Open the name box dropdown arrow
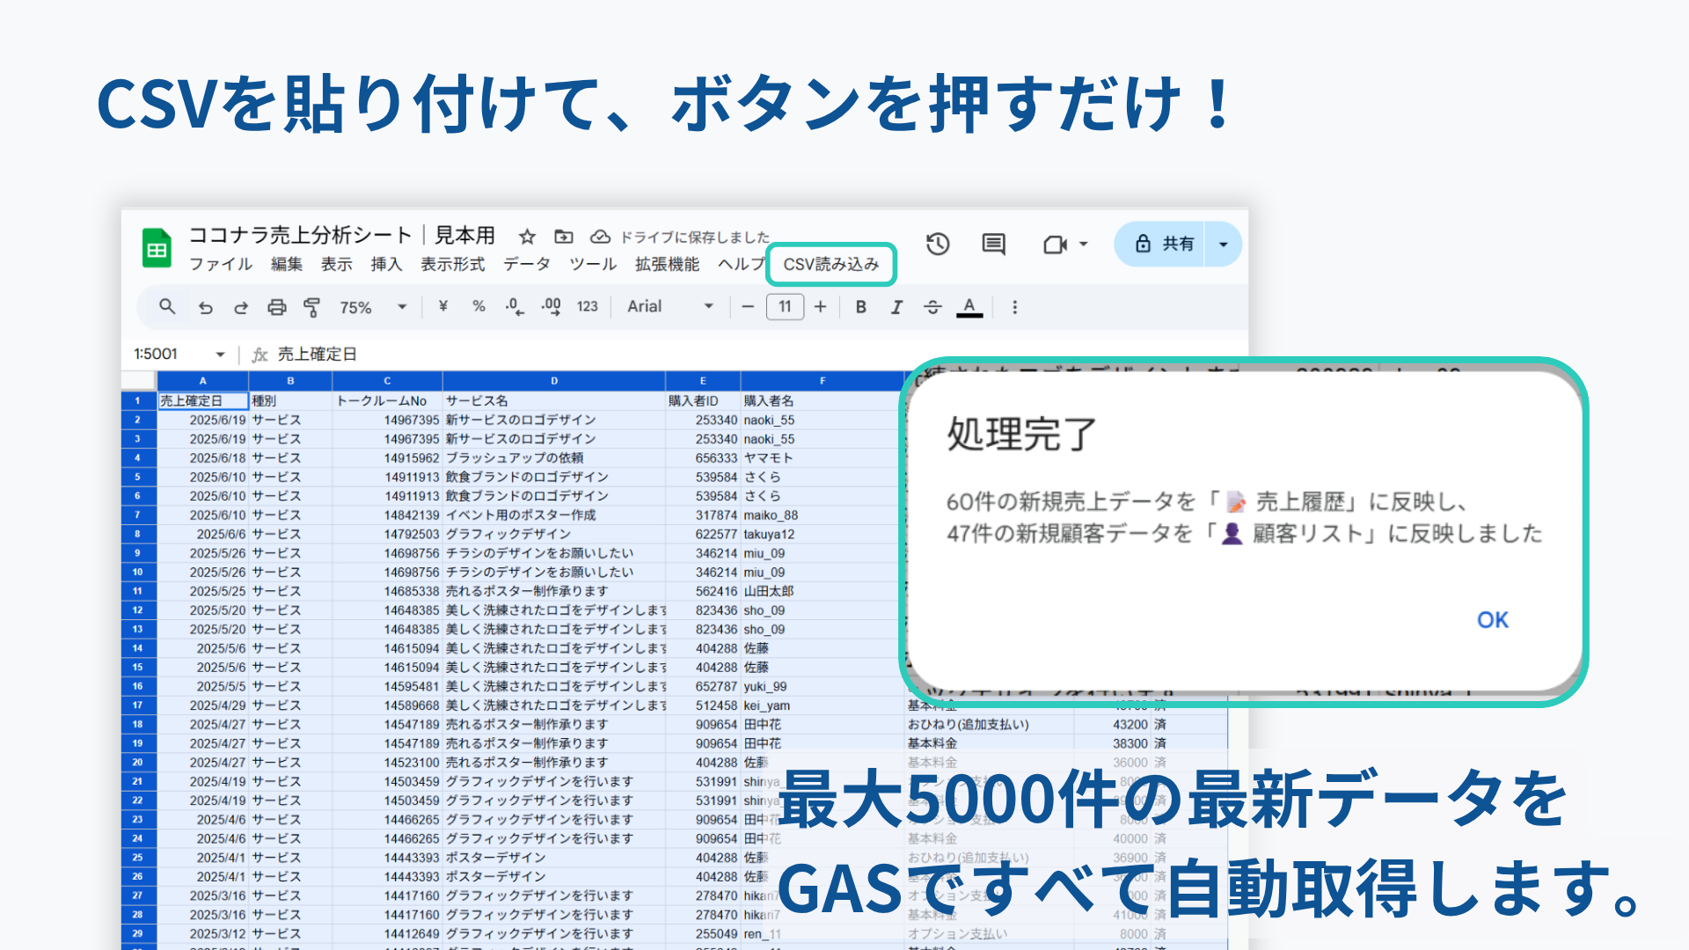1689x950 pixels. (220, 354)
